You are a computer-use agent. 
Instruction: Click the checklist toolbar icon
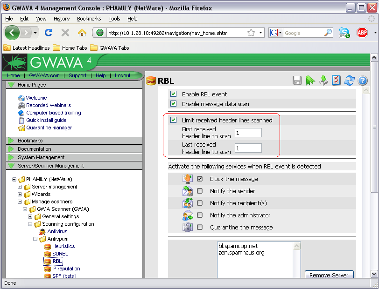click(x=336, y=81)
